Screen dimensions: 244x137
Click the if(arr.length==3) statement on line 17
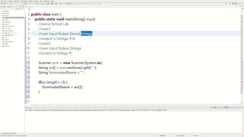point(53,82)
